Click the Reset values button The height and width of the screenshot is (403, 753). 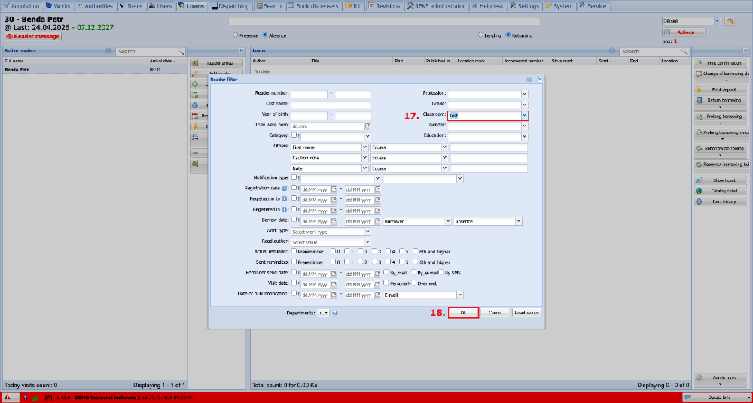click(x=527, y=312)
